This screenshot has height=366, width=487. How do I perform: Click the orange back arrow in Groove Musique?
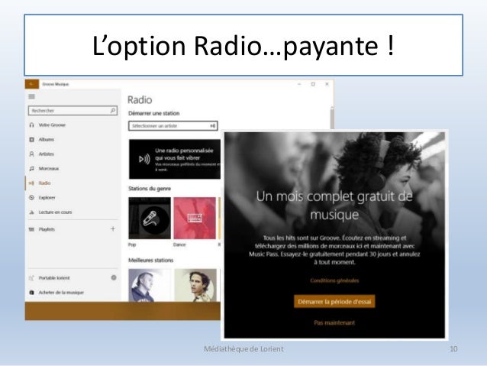32,84
